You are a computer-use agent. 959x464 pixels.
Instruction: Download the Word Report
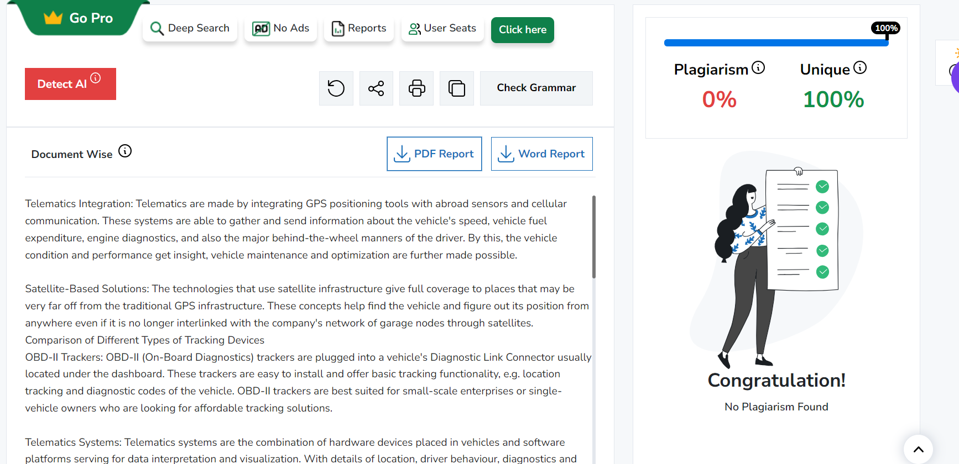(x=541, y=154)
